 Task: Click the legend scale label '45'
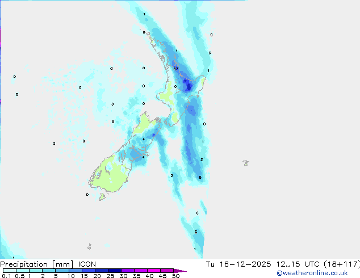[162, 276]
